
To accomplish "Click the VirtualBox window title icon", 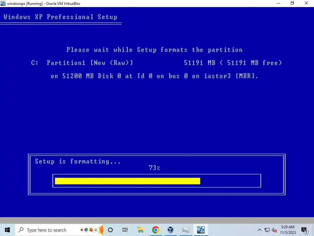I will (3, 3).
